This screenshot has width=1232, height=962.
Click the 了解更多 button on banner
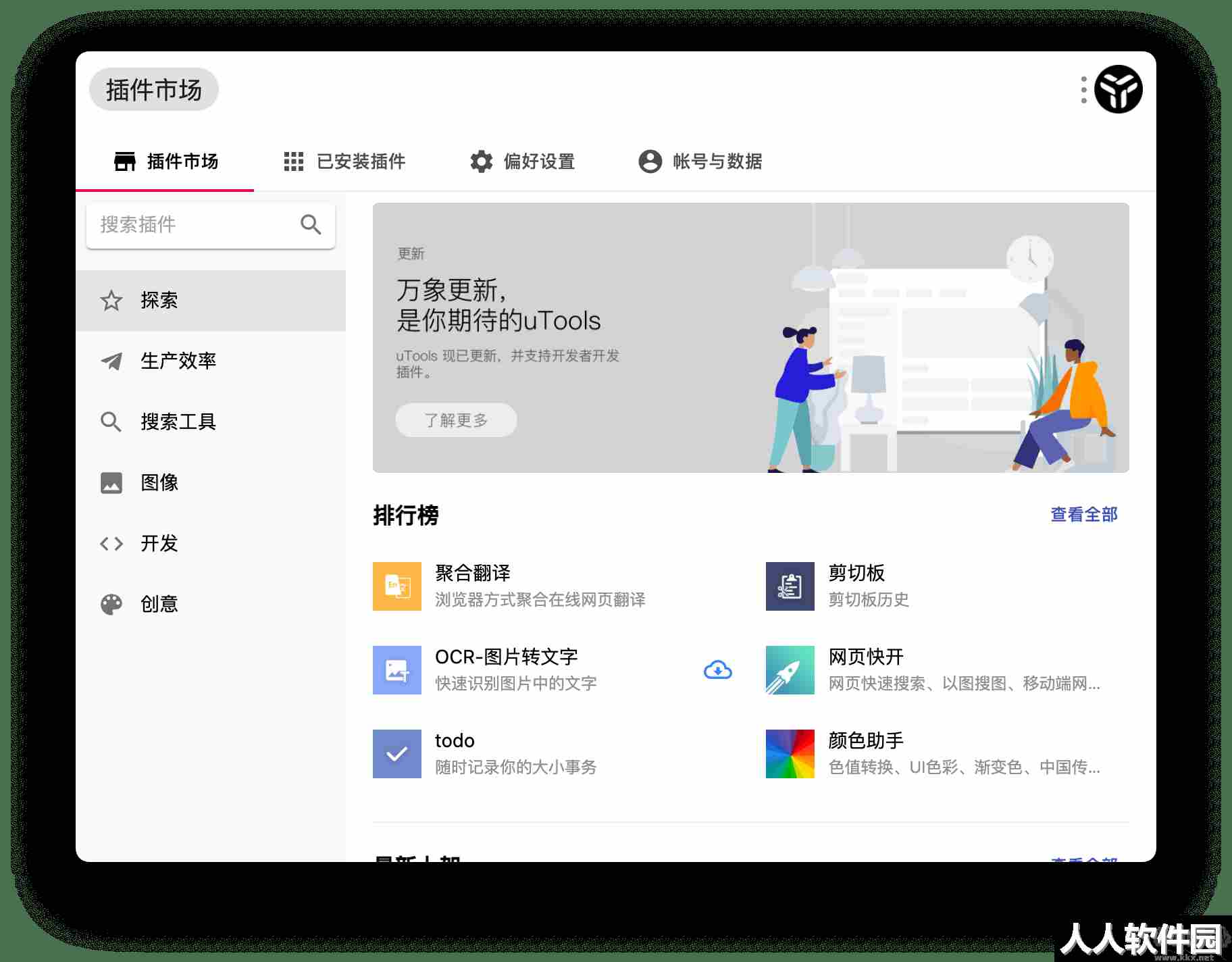456,420
